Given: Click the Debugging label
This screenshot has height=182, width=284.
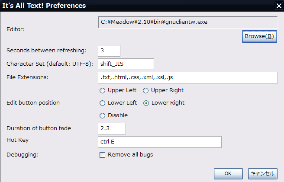Looking at the screenshot, I should (x=22, y=154).
